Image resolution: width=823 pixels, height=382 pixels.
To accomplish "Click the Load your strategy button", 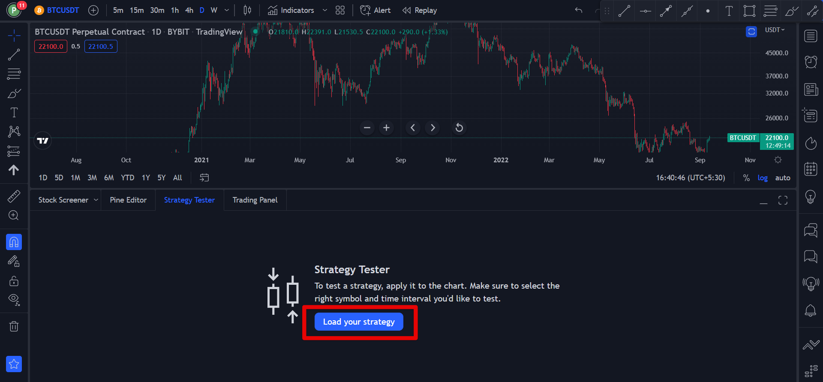I will (x=359, y=322).
